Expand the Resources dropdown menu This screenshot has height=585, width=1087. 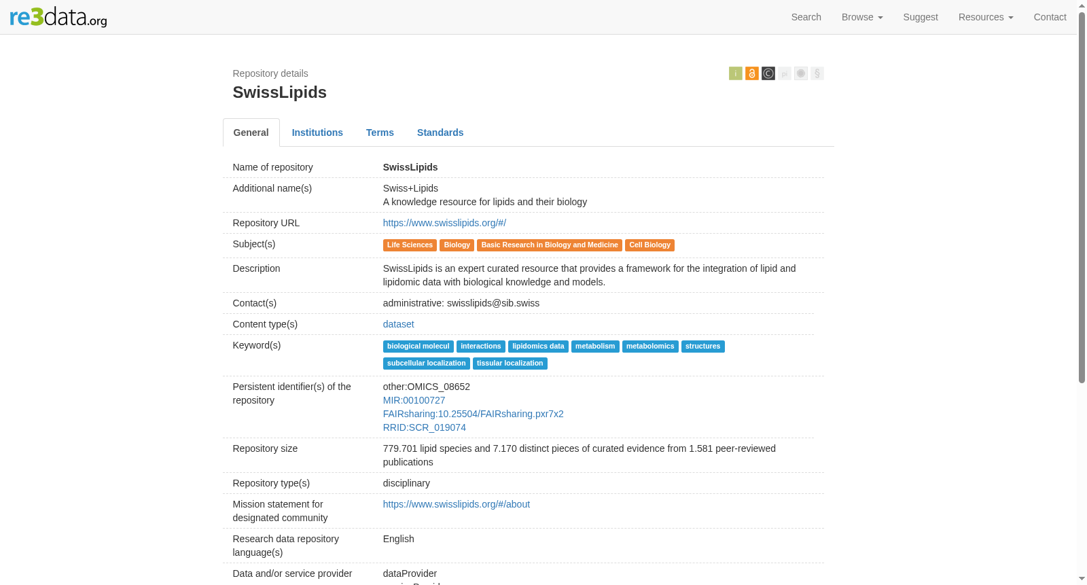(x=986, y=17)
